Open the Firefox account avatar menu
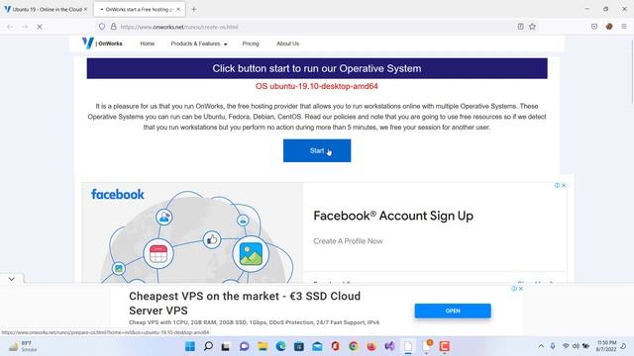The height and width of the screenshot is (356, 634). (x=609, y=27)
